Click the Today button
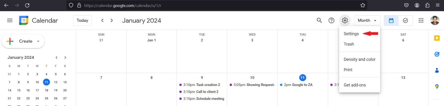Screen dimensions: 444x106 pos(82,21)
